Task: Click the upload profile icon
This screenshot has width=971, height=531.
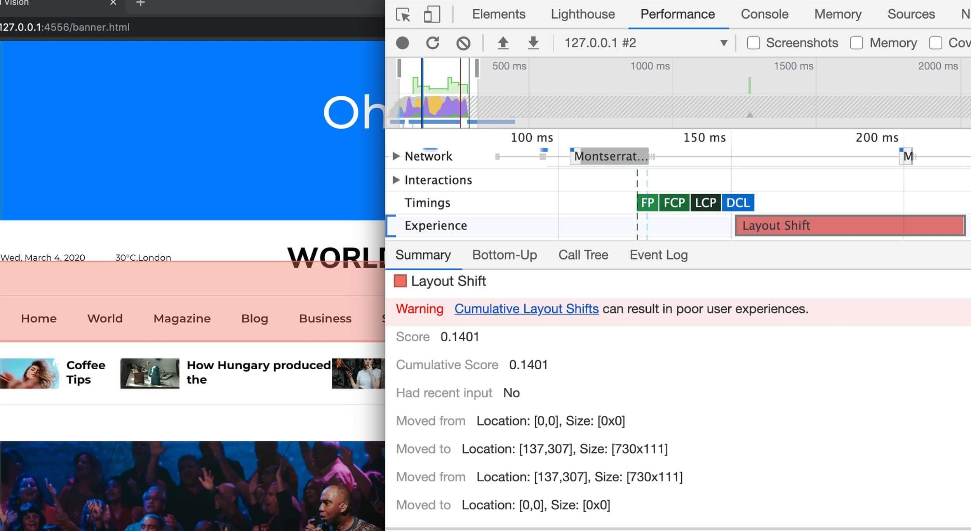Action: pyautogui.click(x=503, y=43)
